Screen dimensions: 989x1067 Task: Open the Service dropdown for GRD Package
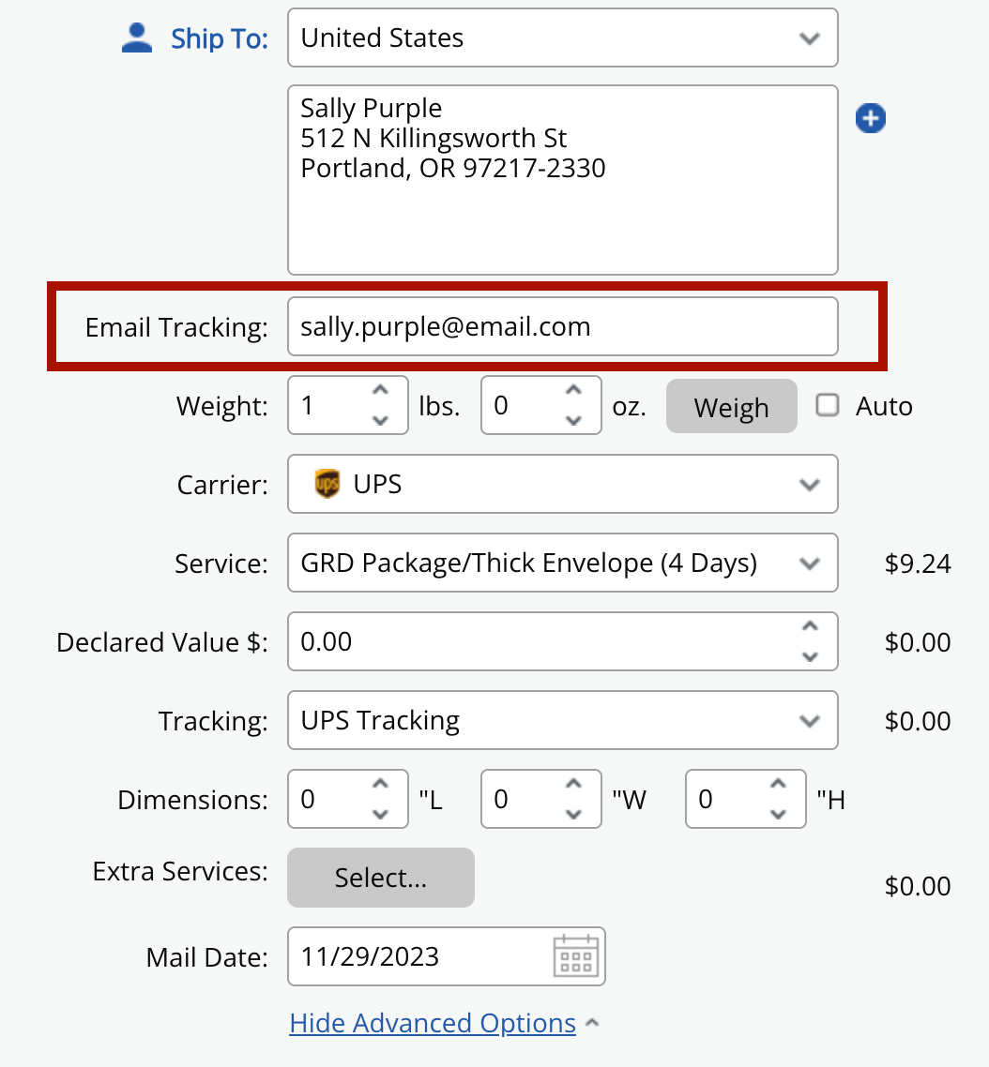562,564
